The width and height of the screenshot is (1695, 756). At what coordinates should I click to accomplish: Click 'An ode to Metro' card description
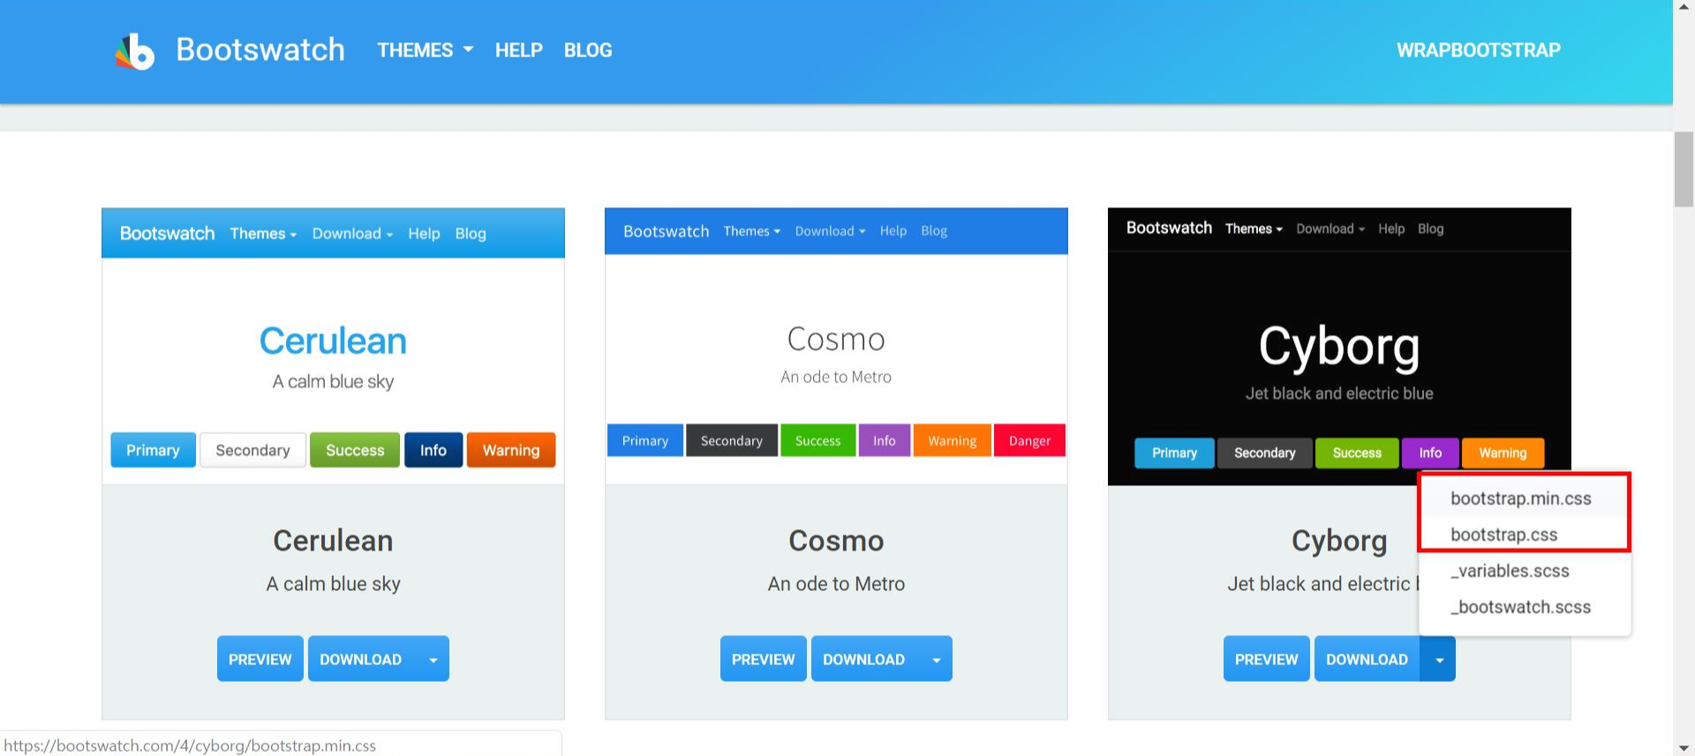point(836,584)
